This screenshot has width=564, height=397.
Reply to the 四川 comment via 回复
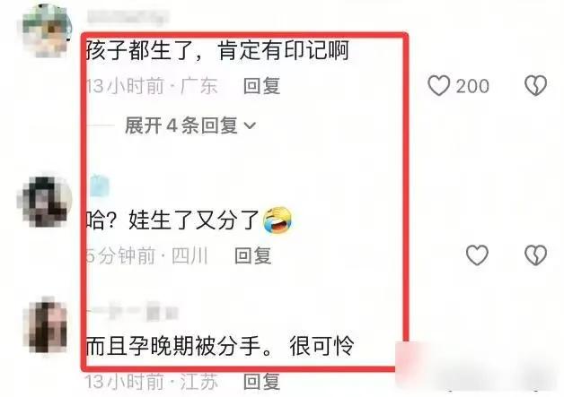point(253,255)
